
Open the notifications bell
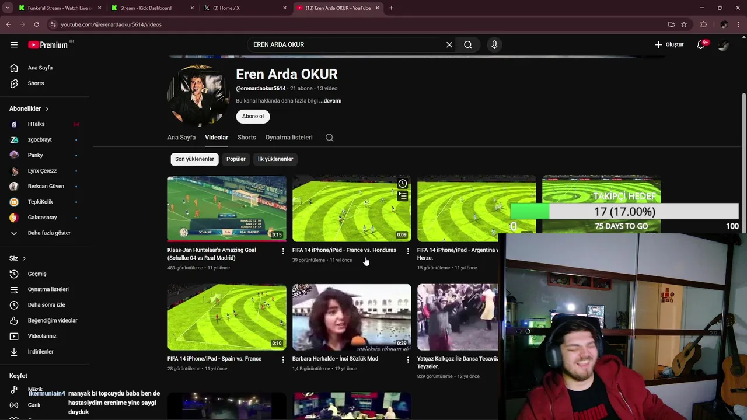701,44
